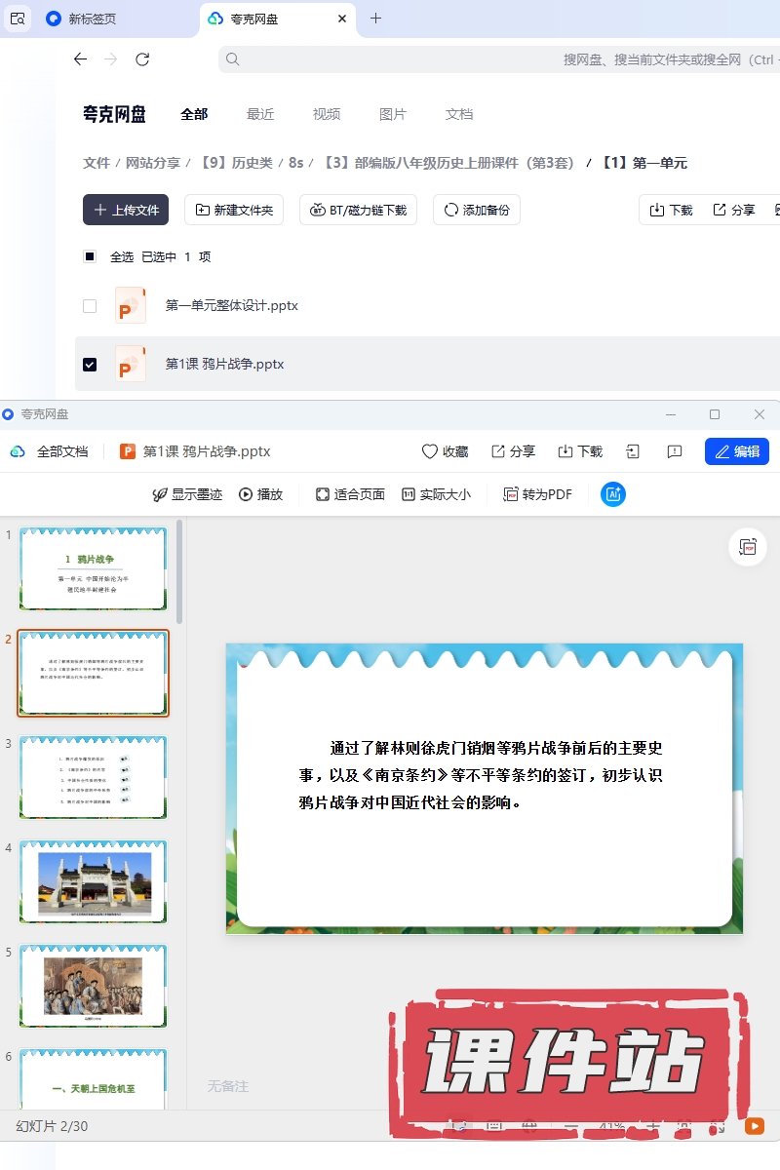Click the floating PDF tool icon on slide area
Viewport: 780px width, 1170px height.
(748, 547)
